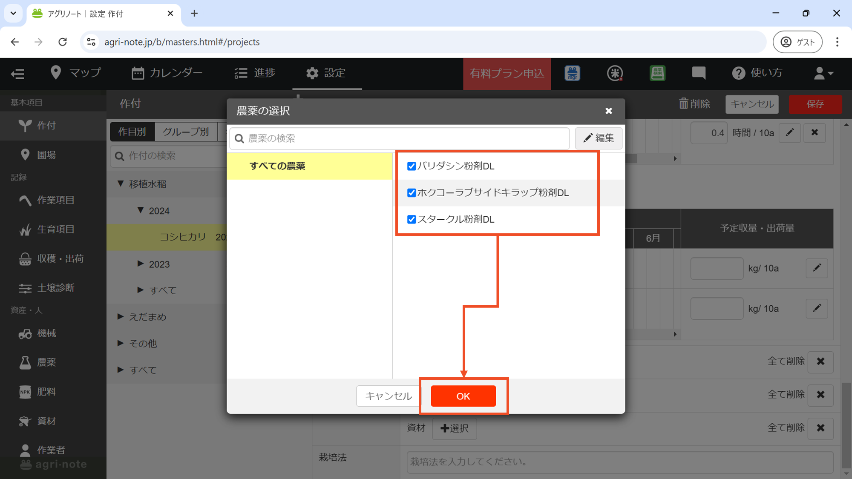Collapse sidebar with the hamburger arrow icon
This screenshot has width=852, height=479.
point(17,74)
